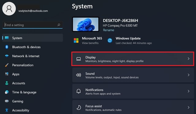Image resolution: width=196 pixels, height=114 pixels.
Task: Go to Network & internet
Action: tap(33, 56)
